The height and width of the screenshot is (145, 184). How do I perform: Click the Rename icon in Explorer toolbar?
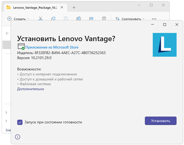(79, 19)
